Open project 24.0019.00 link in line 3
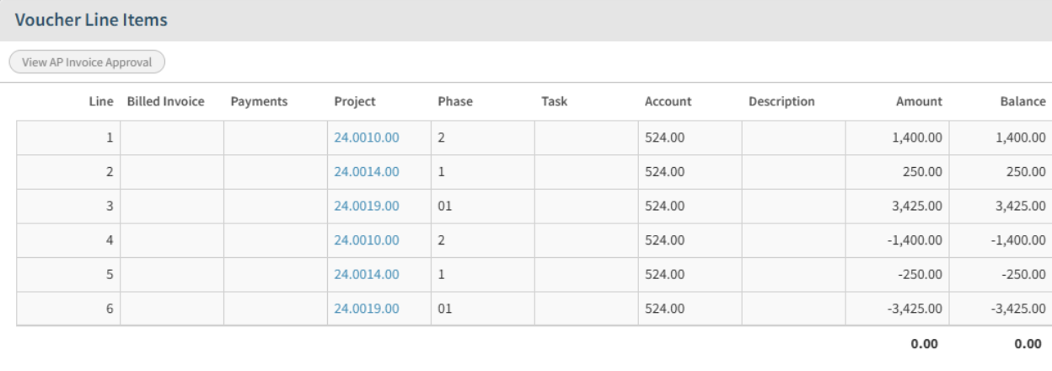Image resolution: width=1052 pixels, height=371 pixels. coord(367,206)
